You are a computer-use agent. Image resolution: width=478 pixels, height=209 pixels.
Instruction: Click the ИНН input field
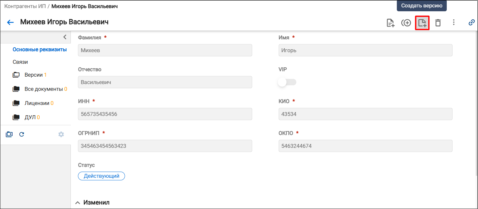click(165, 114)
